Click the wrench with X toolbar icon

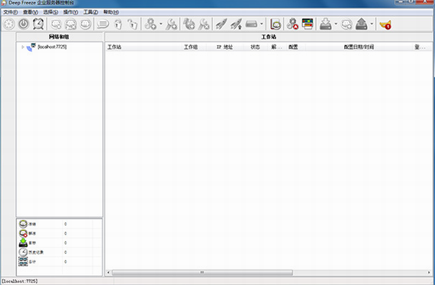205,24
